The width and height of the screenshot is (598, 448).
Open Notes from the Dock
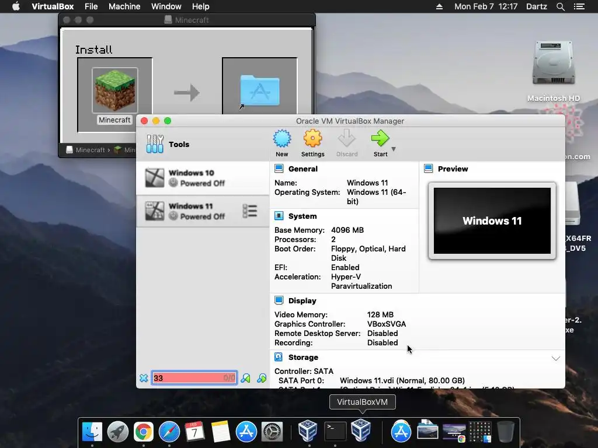[220, 432]
